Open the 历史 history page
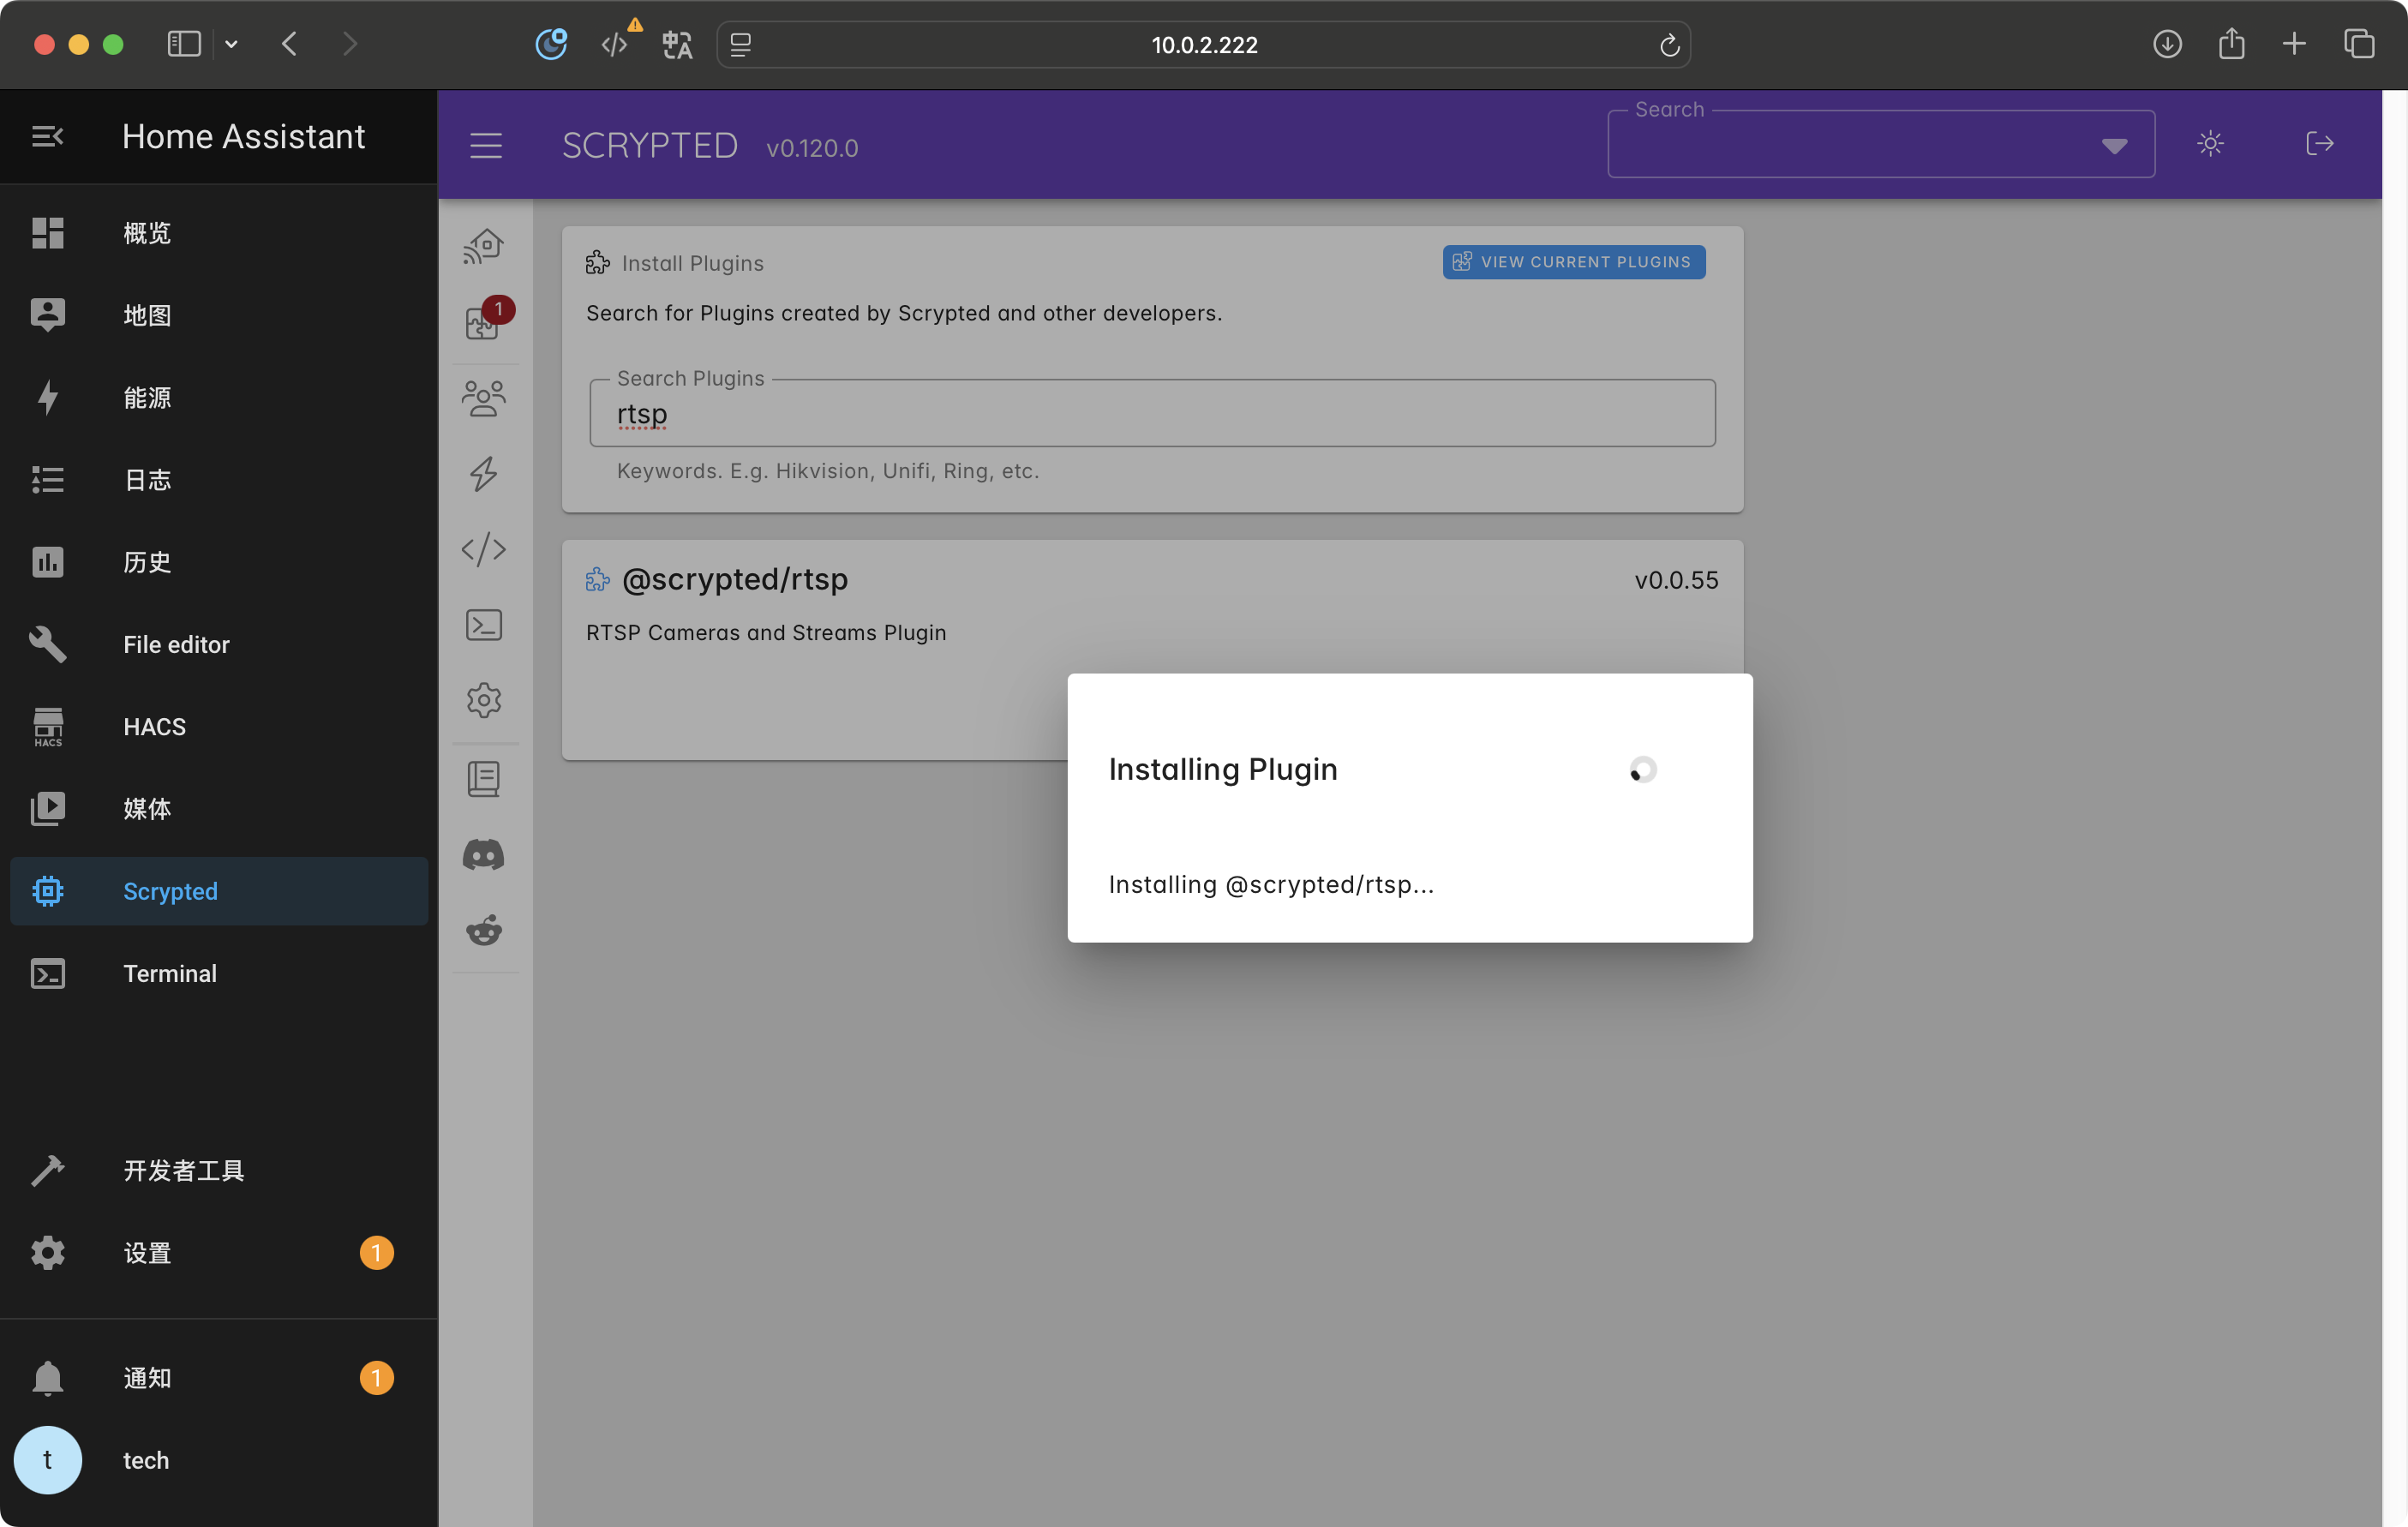Image resolution: width=2408 pixels, height=1527 pixels. 219,562
